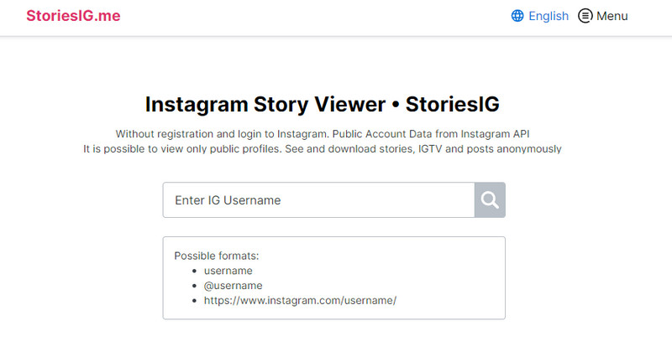
Task: Click the 'IGTV' word in the description
Action: (x=430, y=148)
